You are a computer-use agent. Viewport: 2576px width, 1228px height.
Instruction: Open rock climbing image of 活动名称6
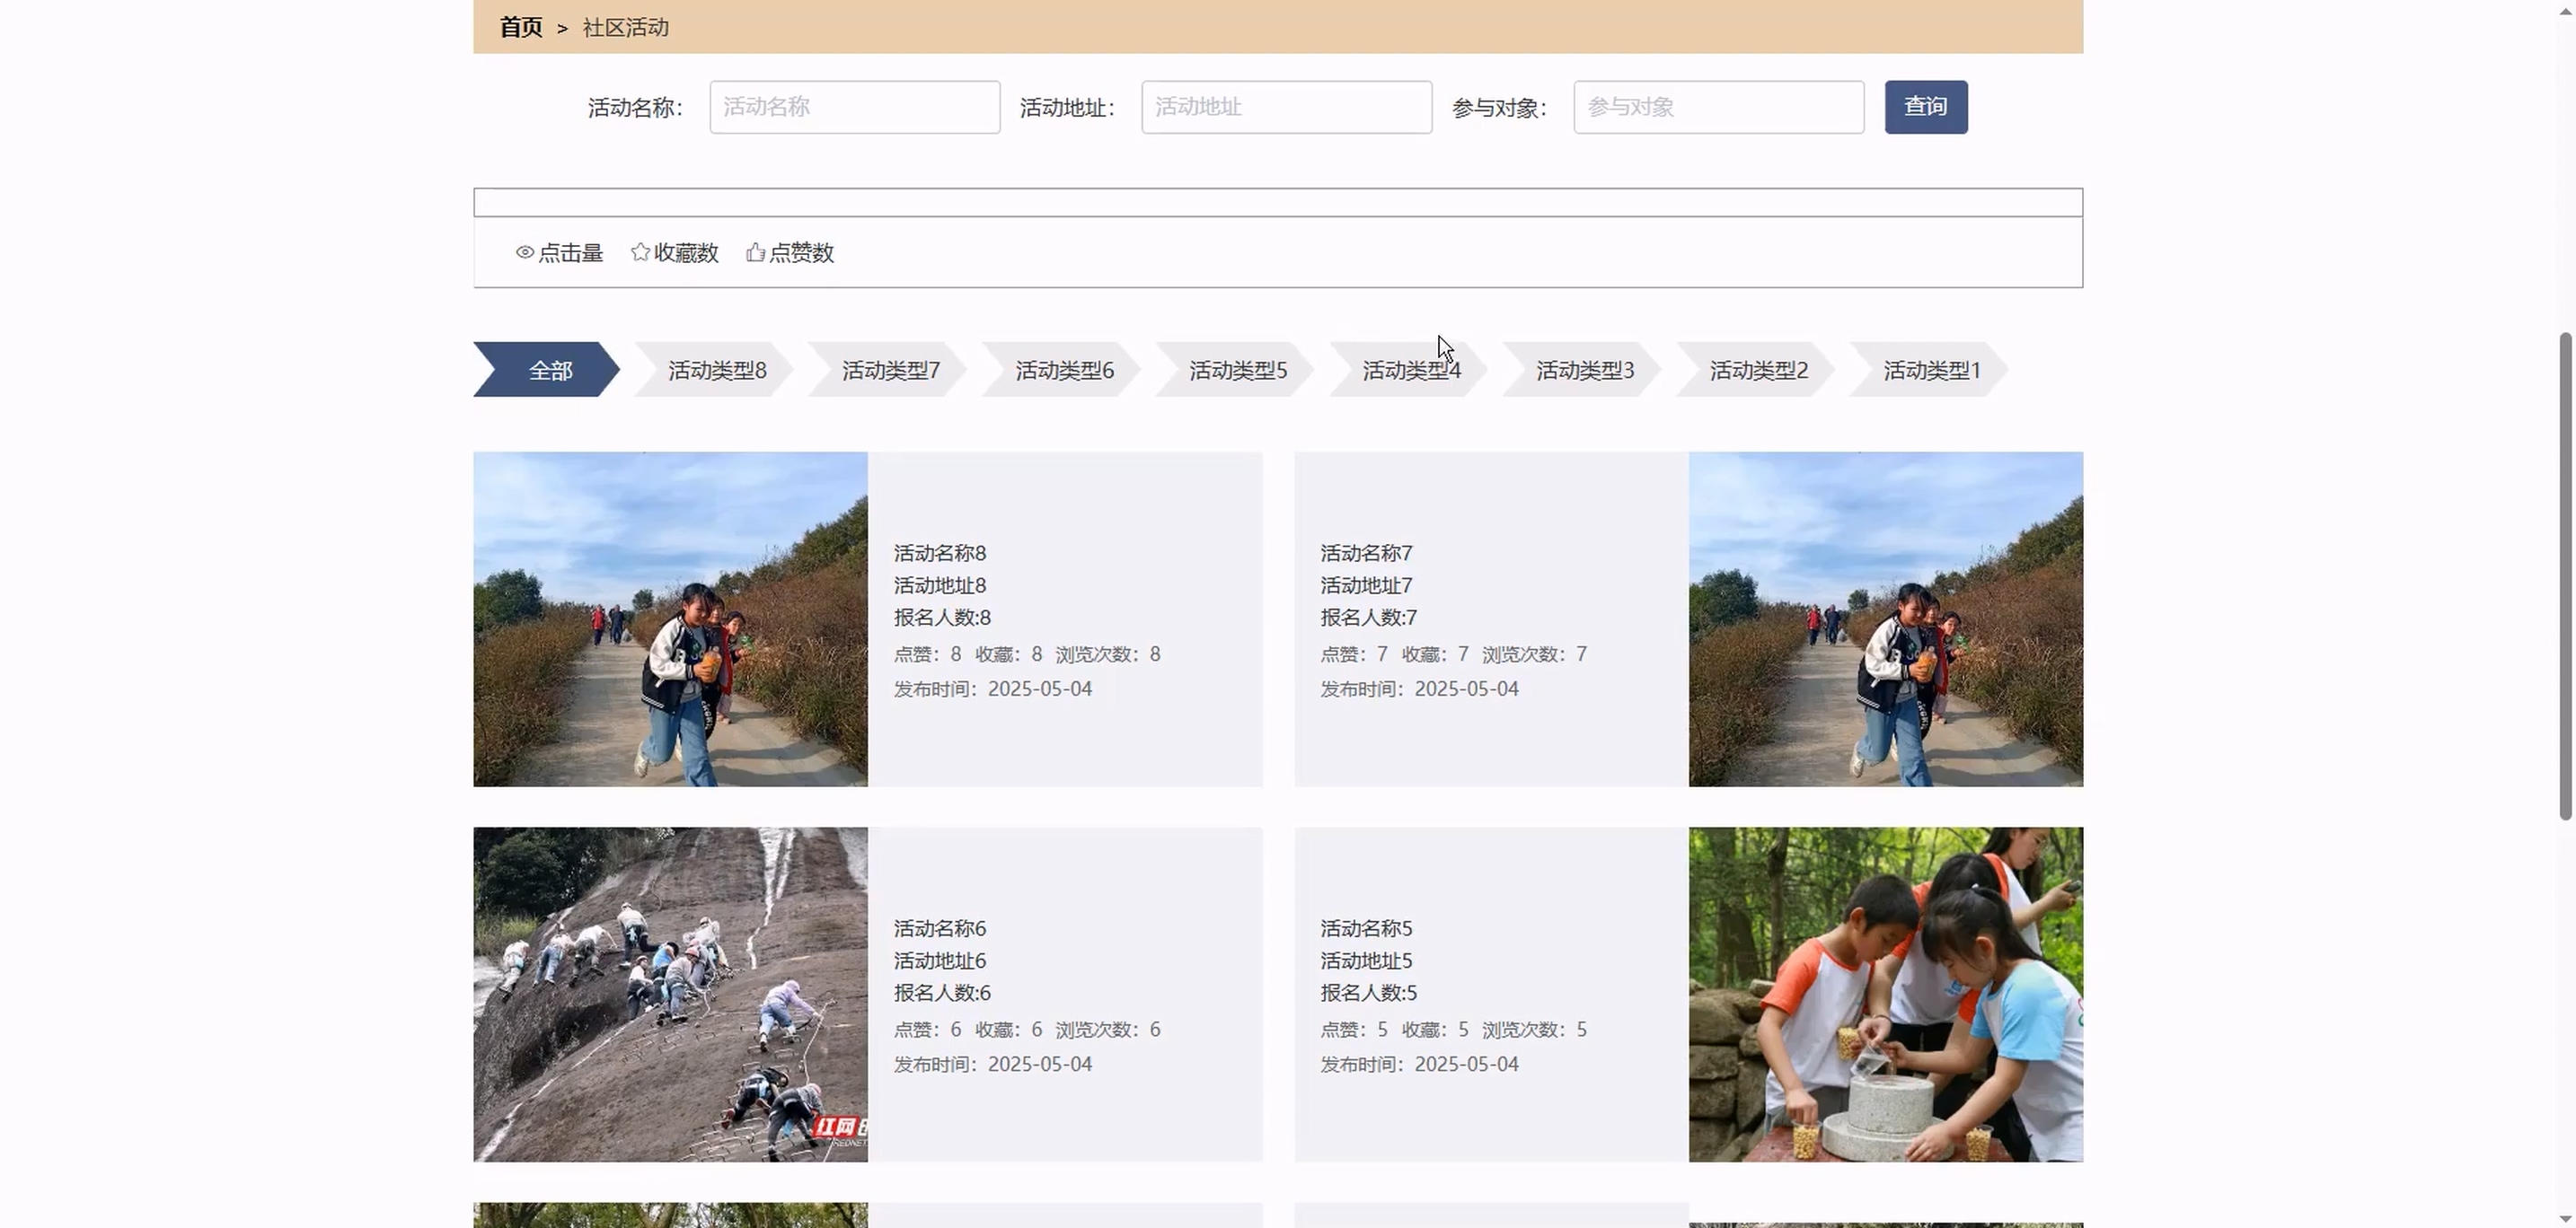pyautogui.click(x=670, y=995)
